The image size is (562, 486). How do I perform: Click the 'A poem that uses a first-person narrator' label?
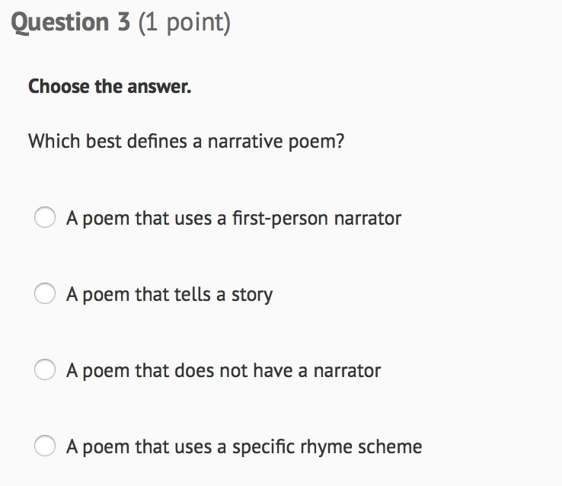tap(233, 219)
